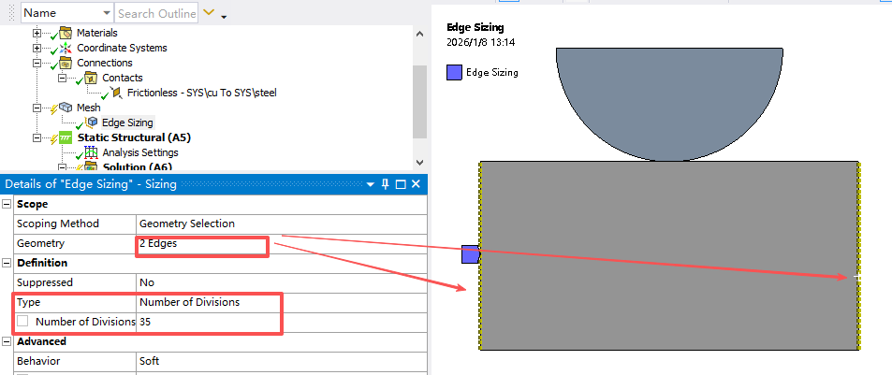
Task: Click the Connections folder icon
Action: [x=66, y=63]
